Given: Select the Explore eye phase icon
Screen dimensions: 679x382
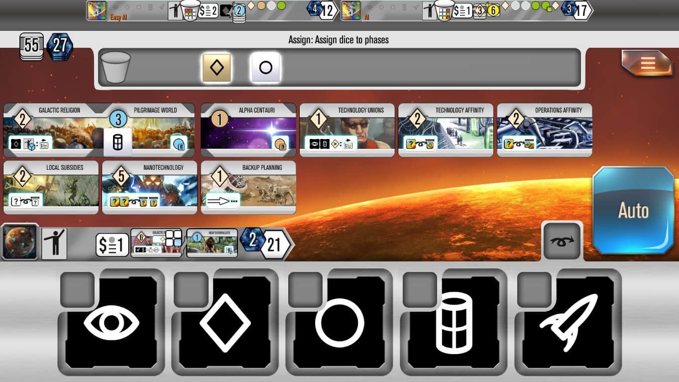Looking at the screenshot, I should (111, 323).
